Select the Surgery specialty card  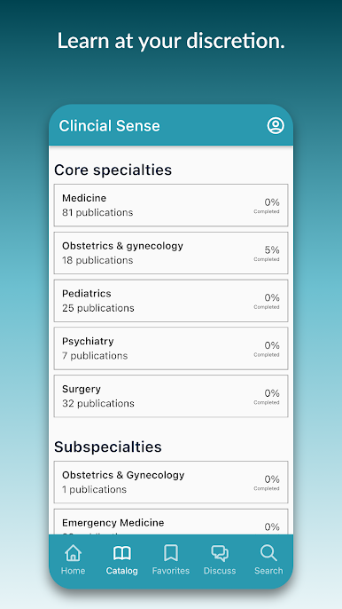coord(171,396)
